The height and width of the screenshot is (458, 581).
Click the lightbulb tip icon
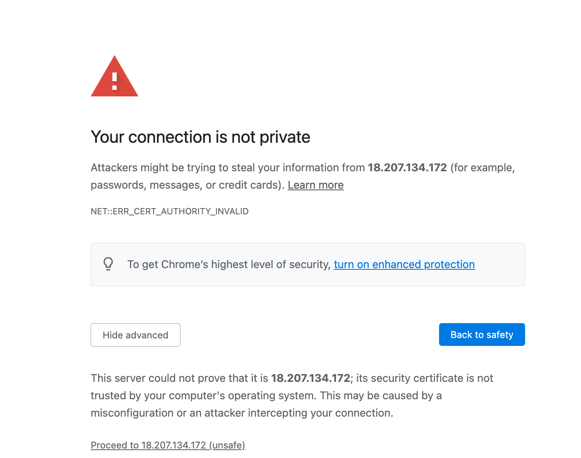(x=108, y=264)
